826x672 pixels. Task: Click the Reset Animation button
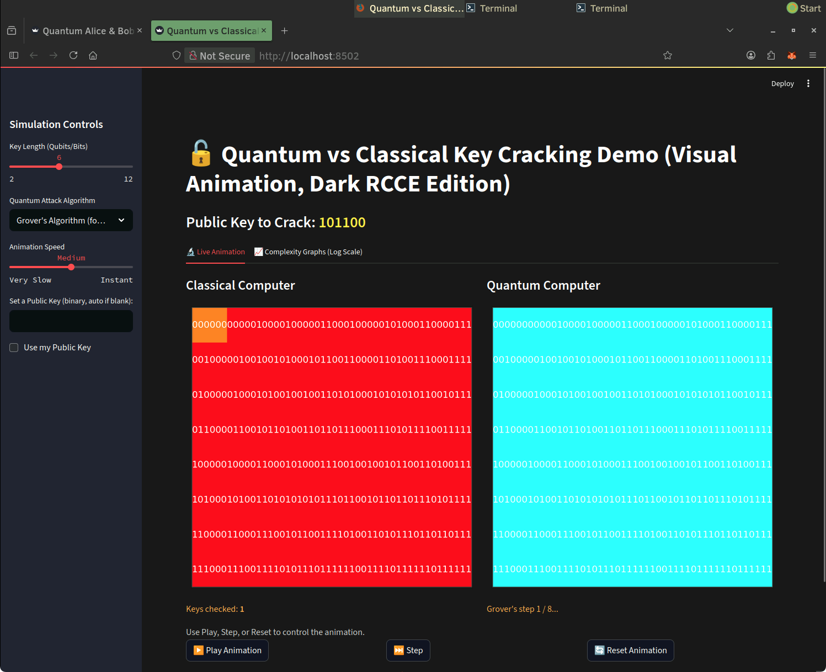coord(631,650)
